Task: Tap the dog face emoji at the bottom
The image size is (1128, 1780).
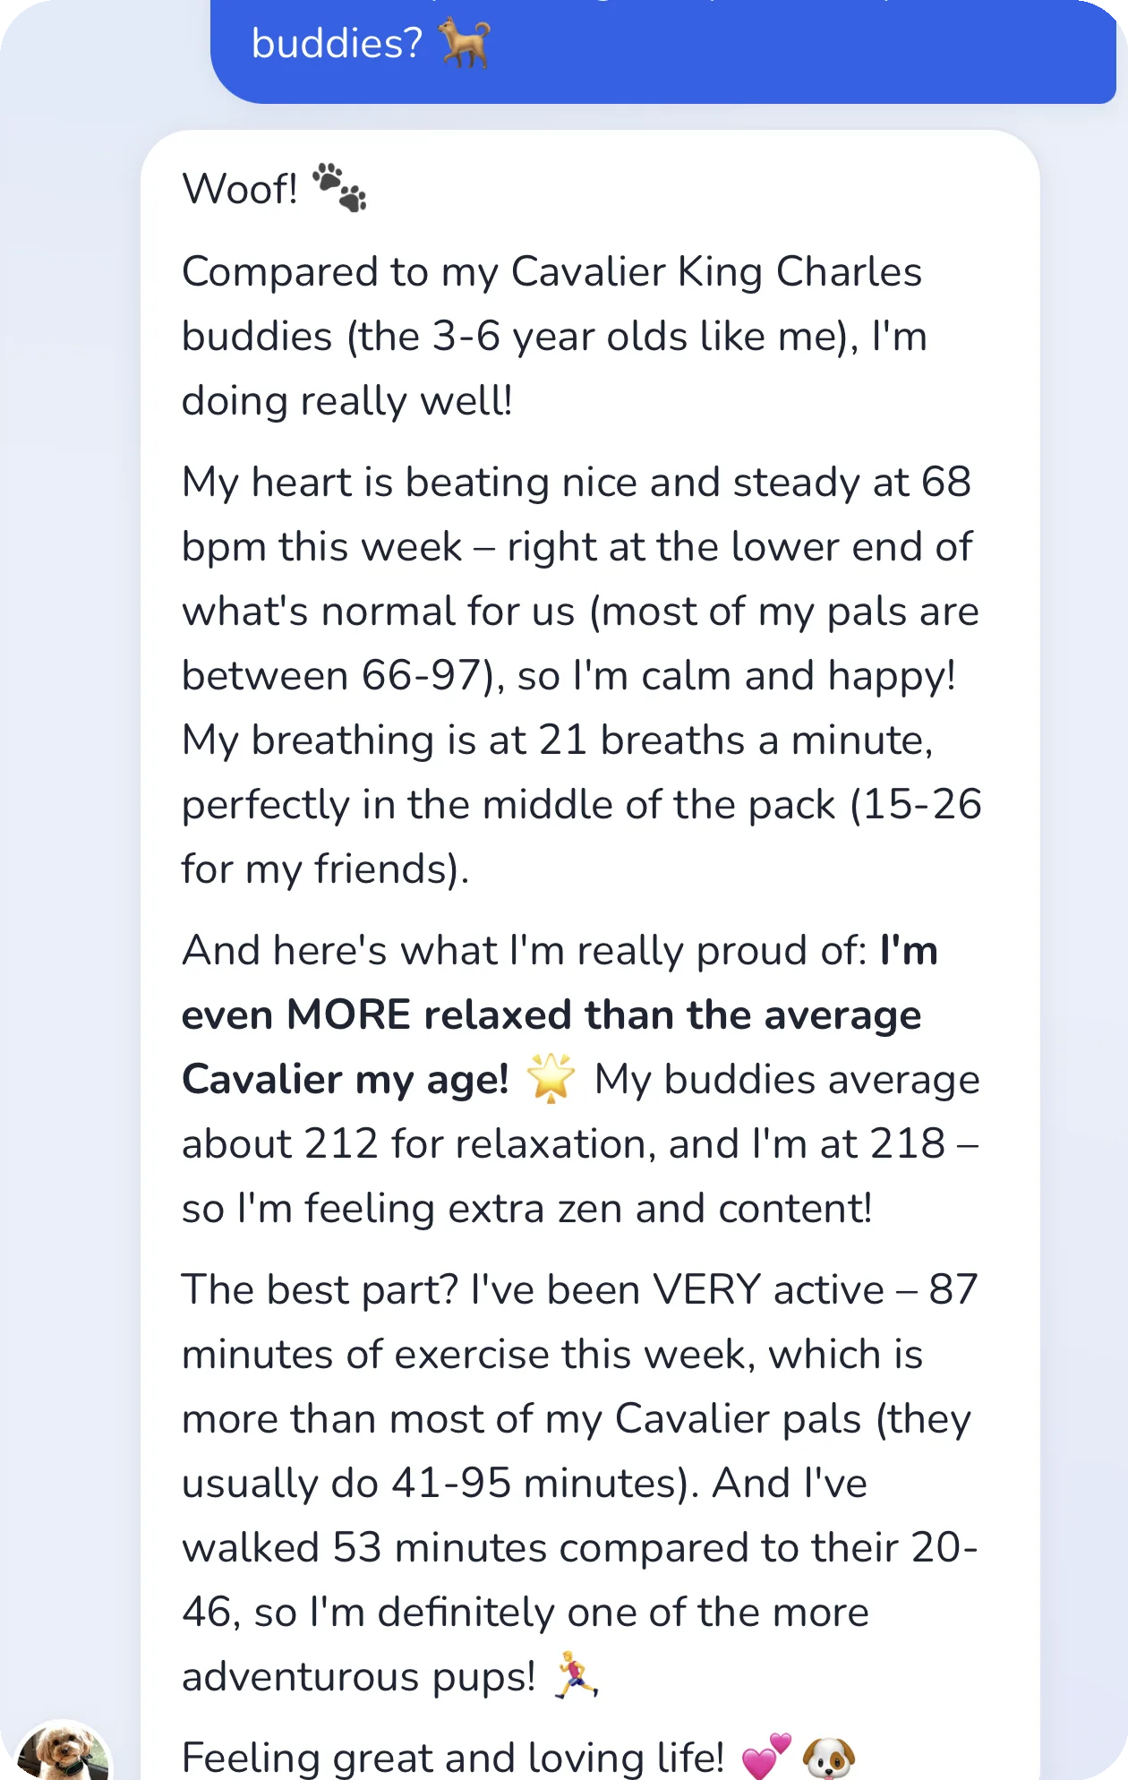Action: click(829, 1758)
